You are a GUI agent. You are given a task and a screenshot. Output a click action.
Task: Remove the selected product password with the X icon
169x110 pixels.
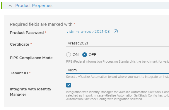[x=116, y=31]
